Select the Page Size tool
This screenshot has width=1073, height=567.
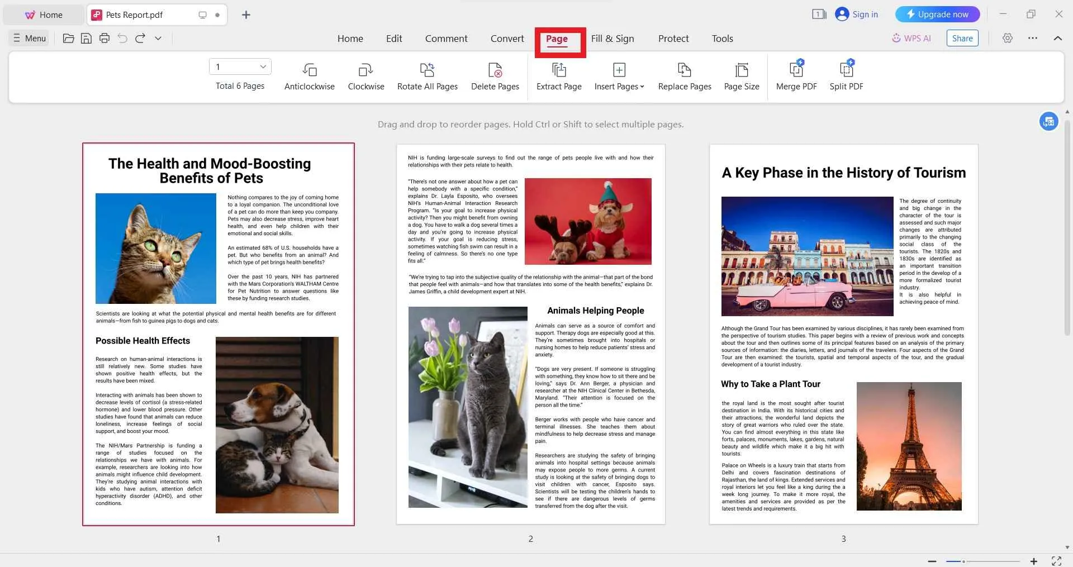[741, 76]
